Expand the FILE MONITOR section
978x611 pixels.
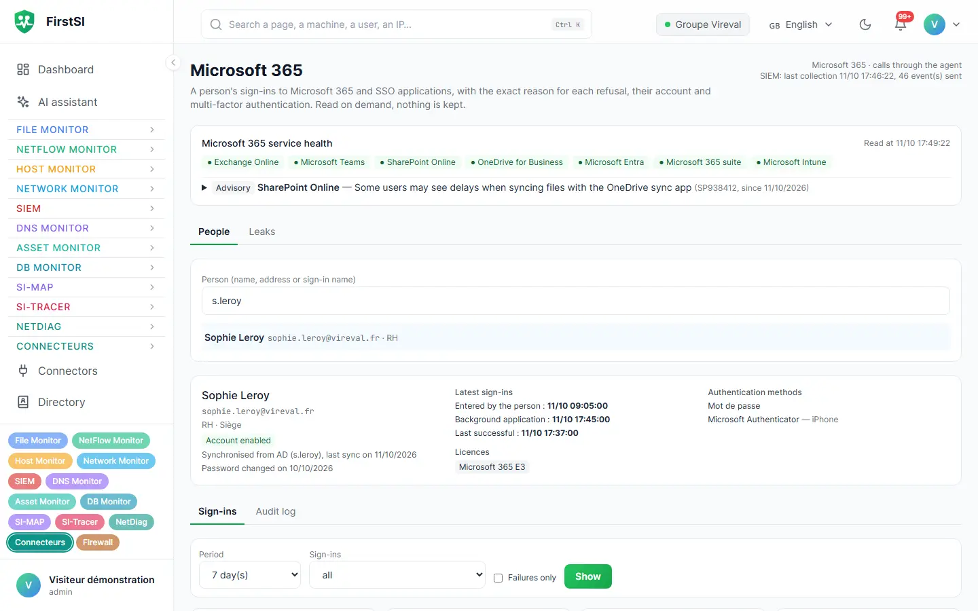tap(86, 130)
